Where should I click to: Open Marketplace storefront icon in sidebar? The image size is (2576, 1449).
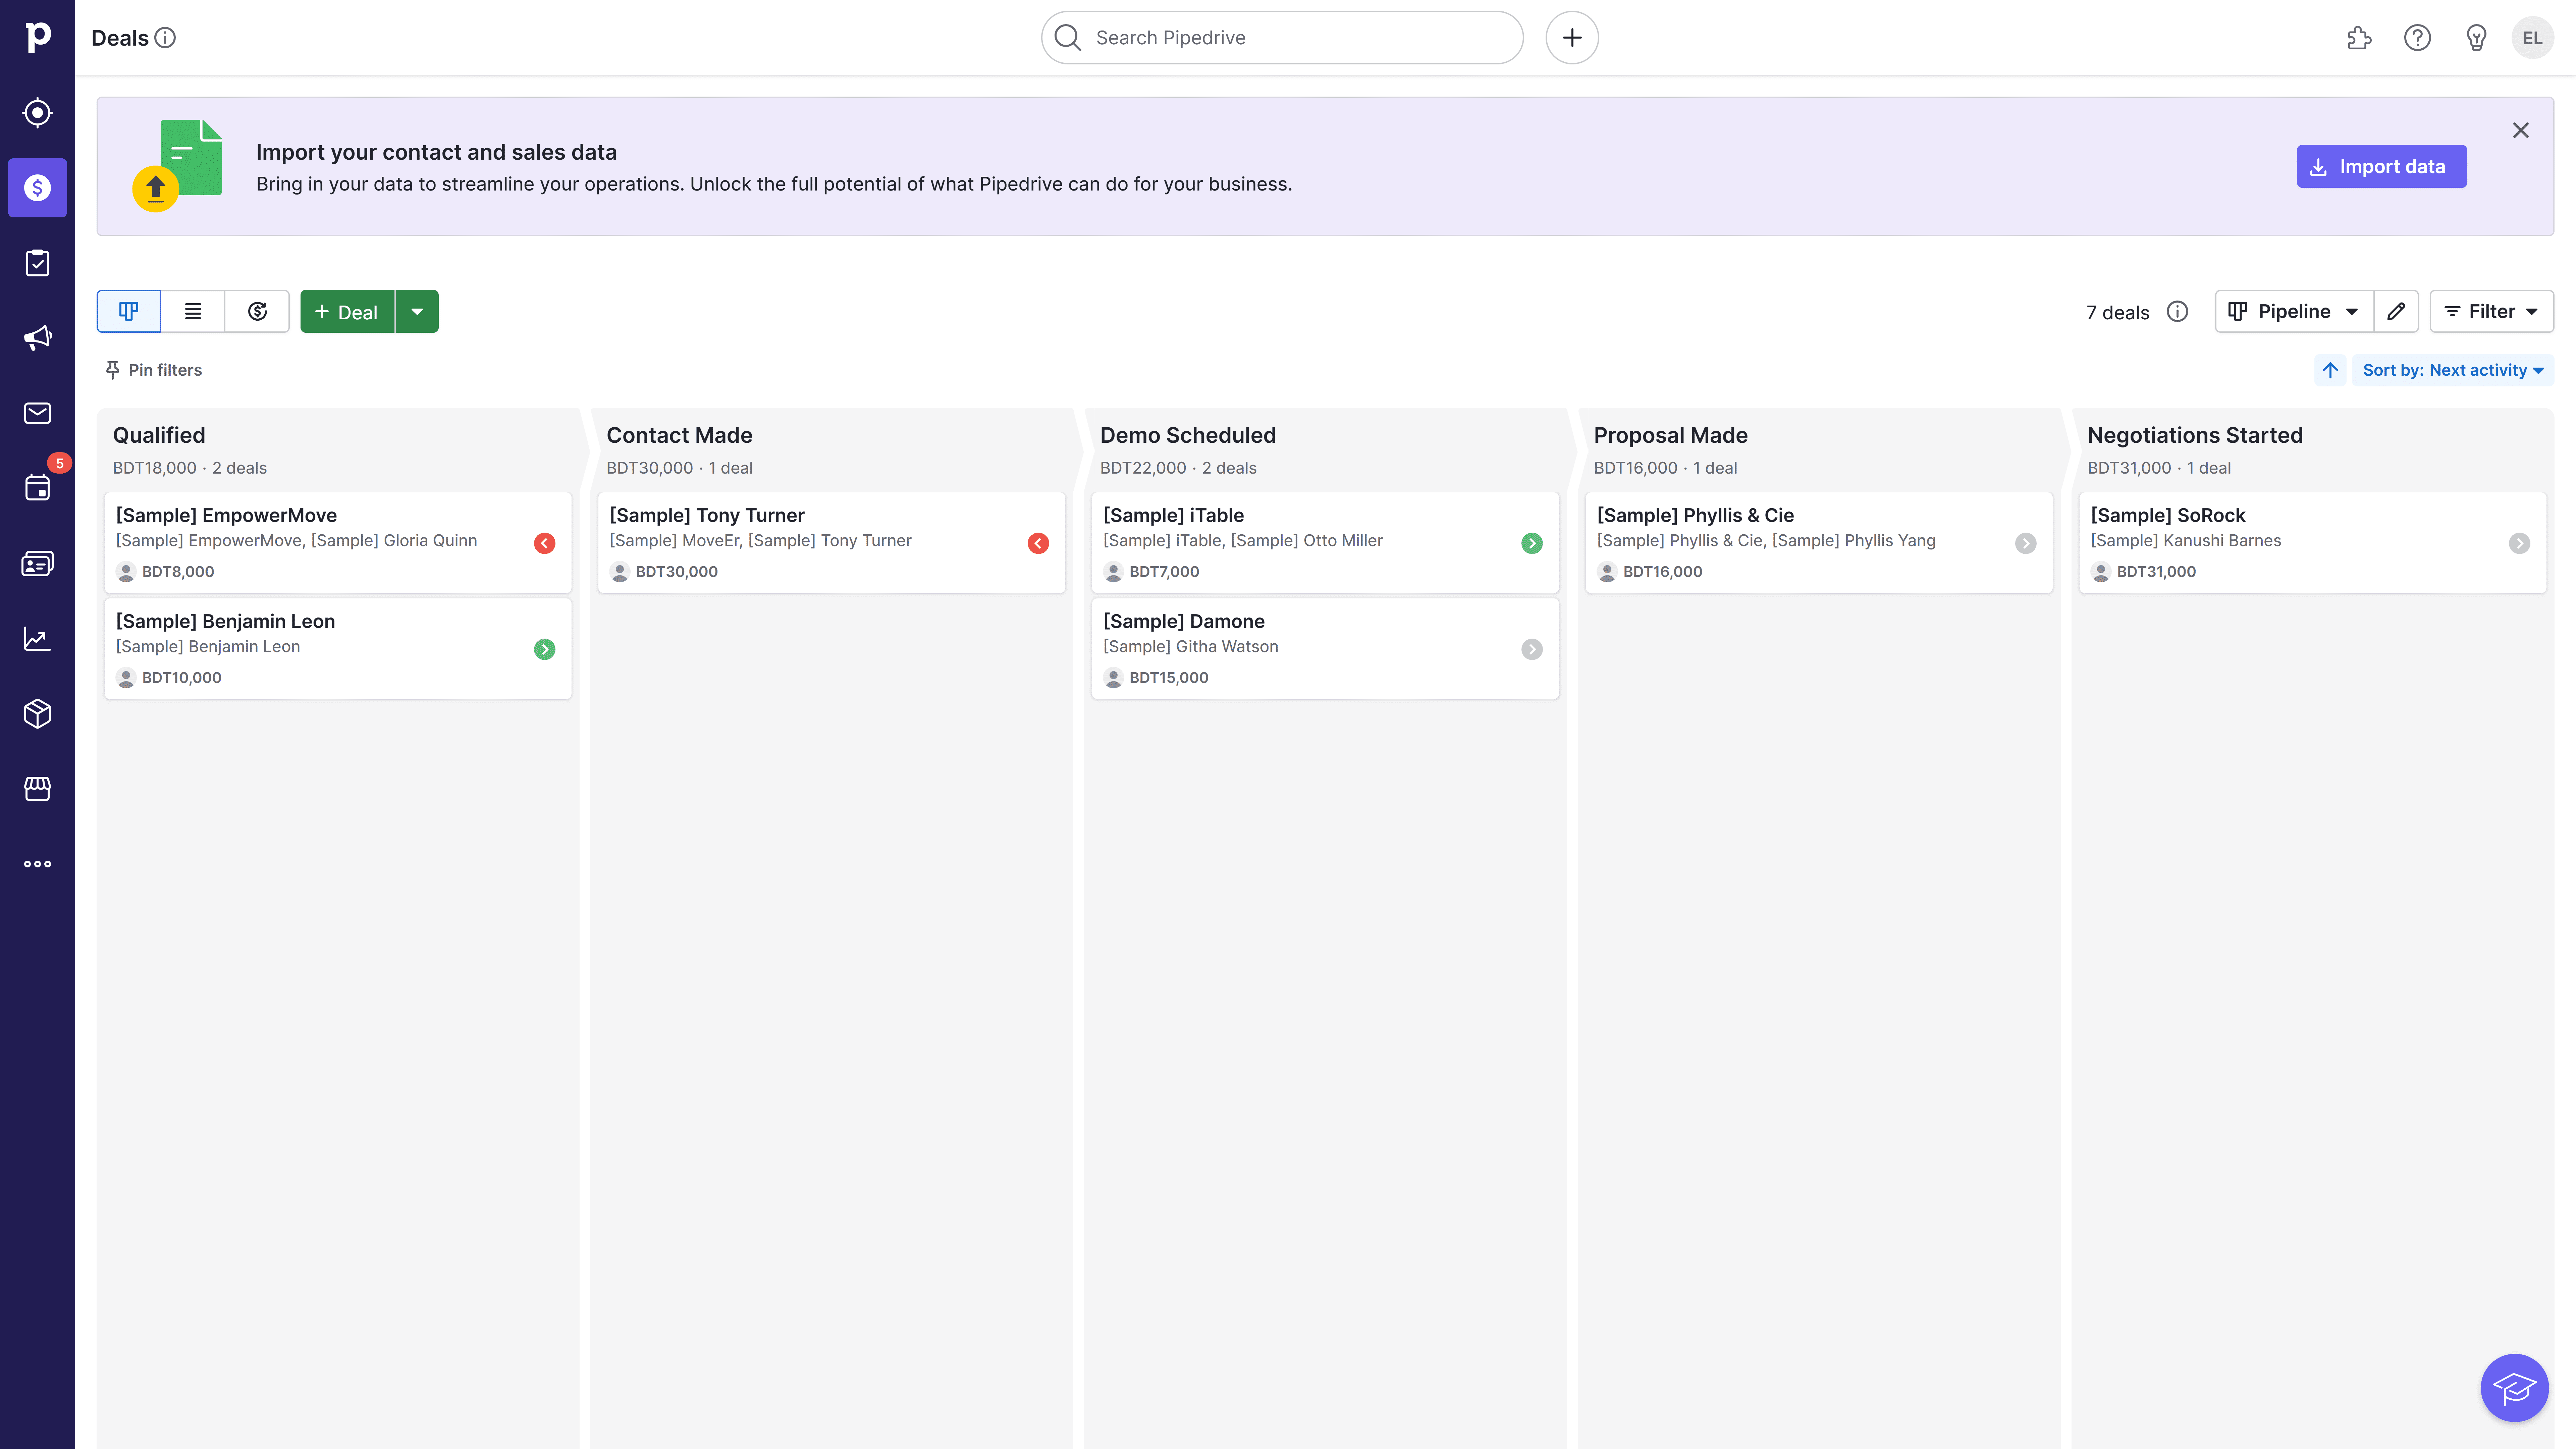(x=37, y=789)
